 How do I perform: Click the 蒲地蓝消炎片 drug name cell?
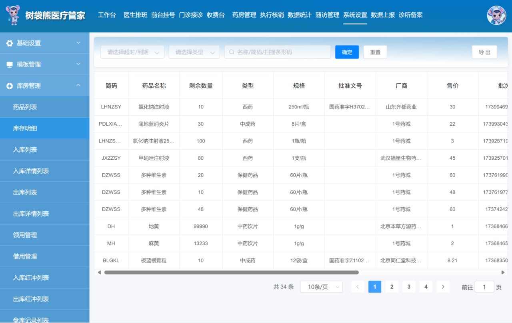(154, 124)
